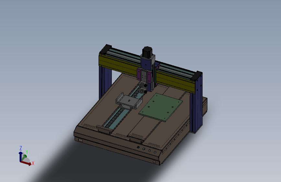The image size is (281, 182).
Task: Select the gray slider block between the purple plates
Action: 144,75
